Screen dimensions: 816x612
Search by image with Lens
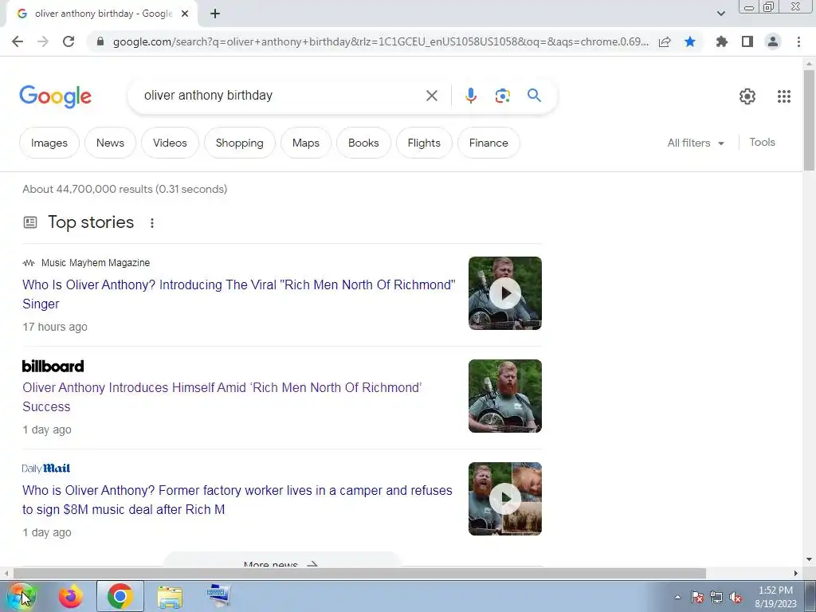point(502,96)
